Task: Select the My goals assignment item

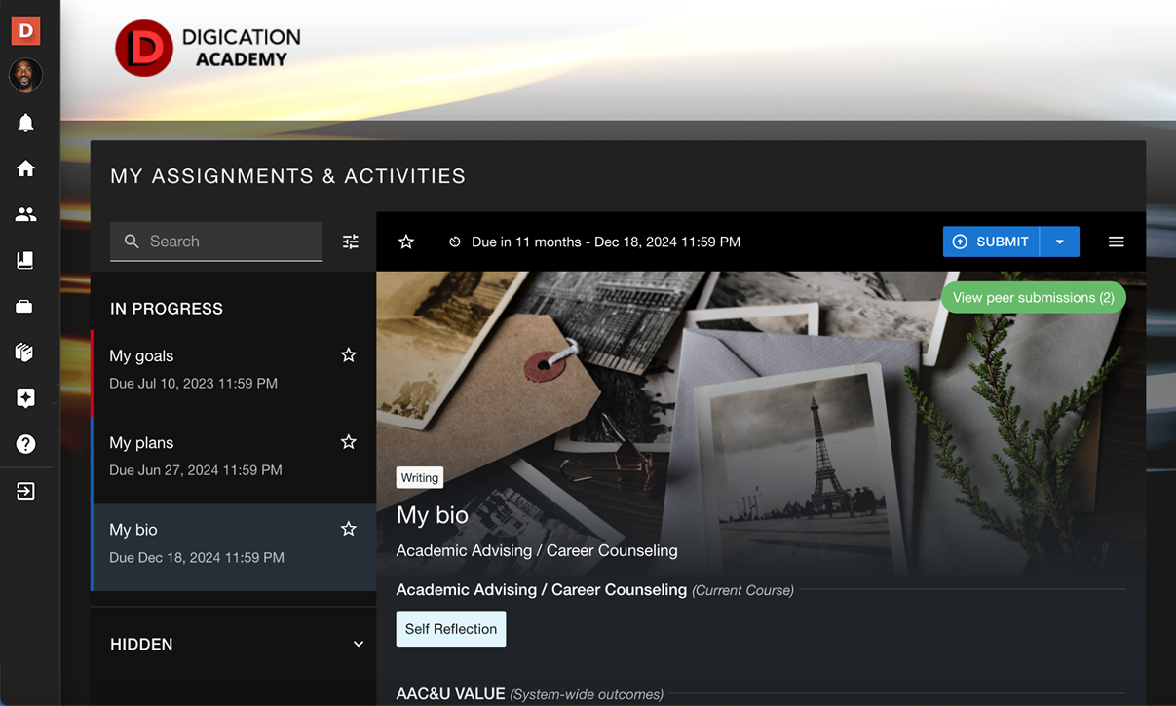Action: click(x=234, y=373)
